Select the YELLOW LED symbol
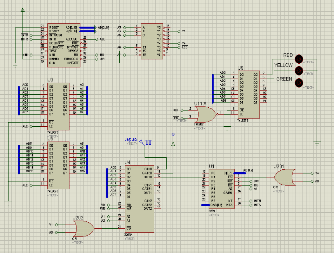The image size is (334, 253). pyautogui.click(x=299, y=71)
